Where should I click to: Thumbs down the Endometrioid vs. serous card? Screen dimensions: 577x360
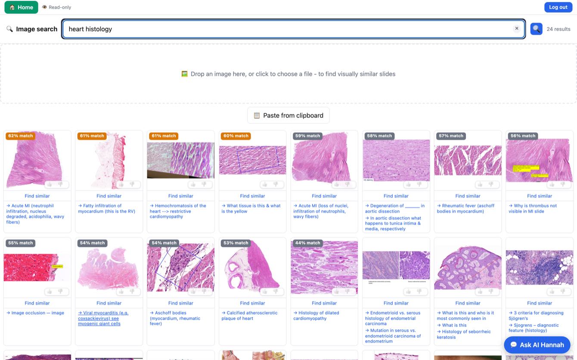tap(419, 292)
